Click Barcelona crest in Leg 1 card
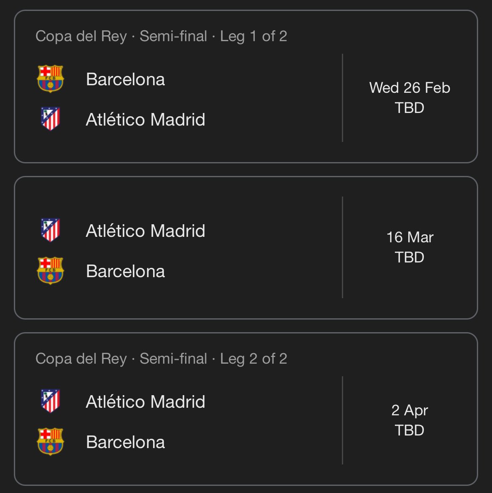Viewport: 492px width, 493px height. [x=50, y=79]
